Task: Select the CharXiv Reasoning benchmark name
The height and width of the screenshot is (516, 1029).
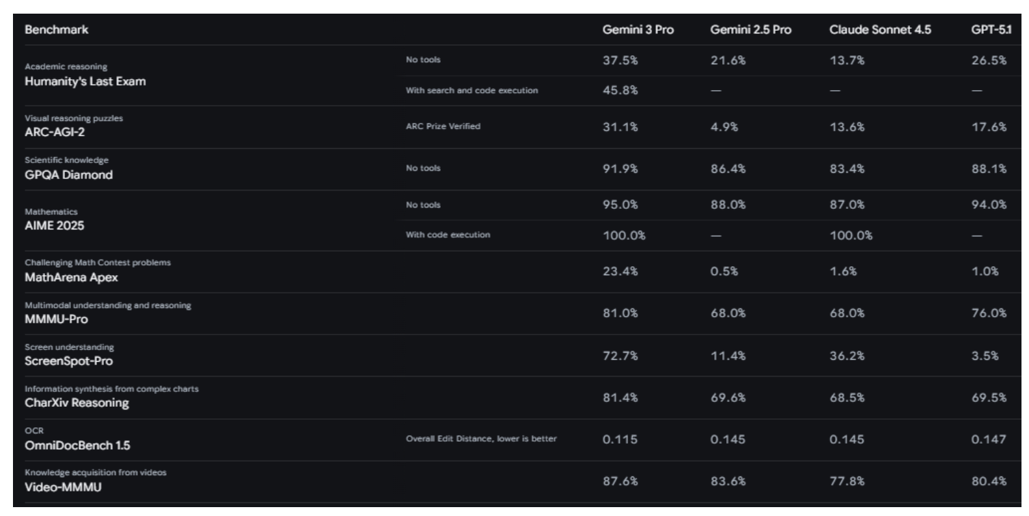Action: (77, 403)
